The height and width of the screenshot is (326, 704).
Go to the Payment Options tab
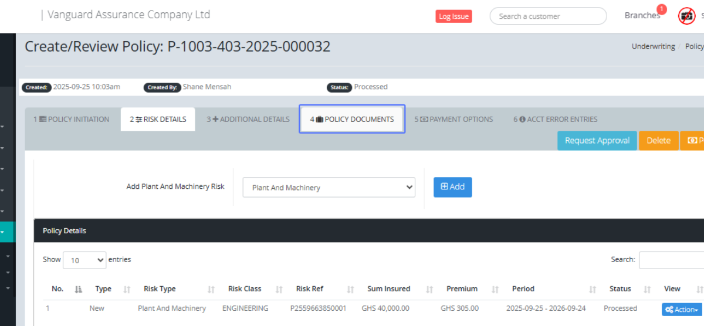[453, 119]
